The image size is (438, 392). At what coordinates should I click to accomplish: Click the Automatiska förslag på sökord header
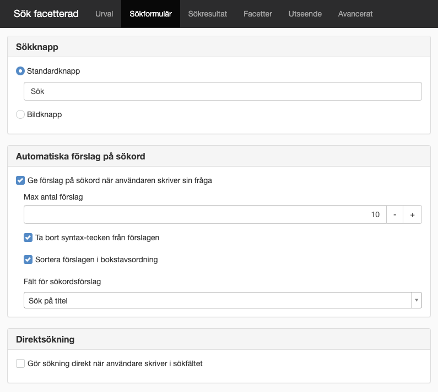coord(219,156)
